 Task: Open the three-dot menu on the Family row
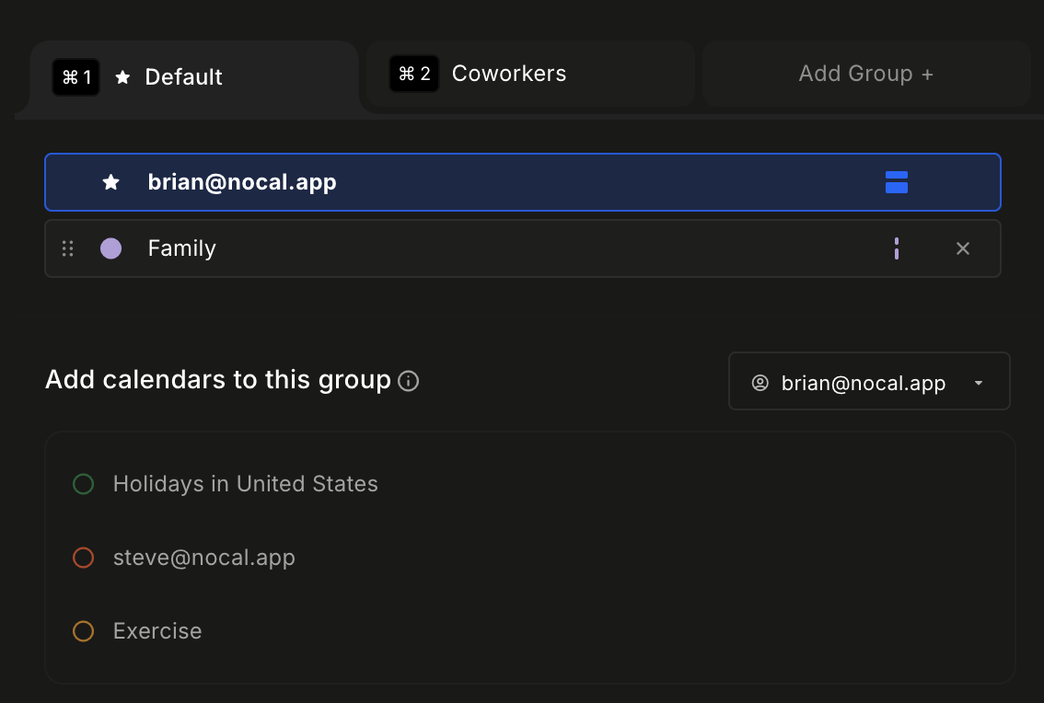coord(896,248)
